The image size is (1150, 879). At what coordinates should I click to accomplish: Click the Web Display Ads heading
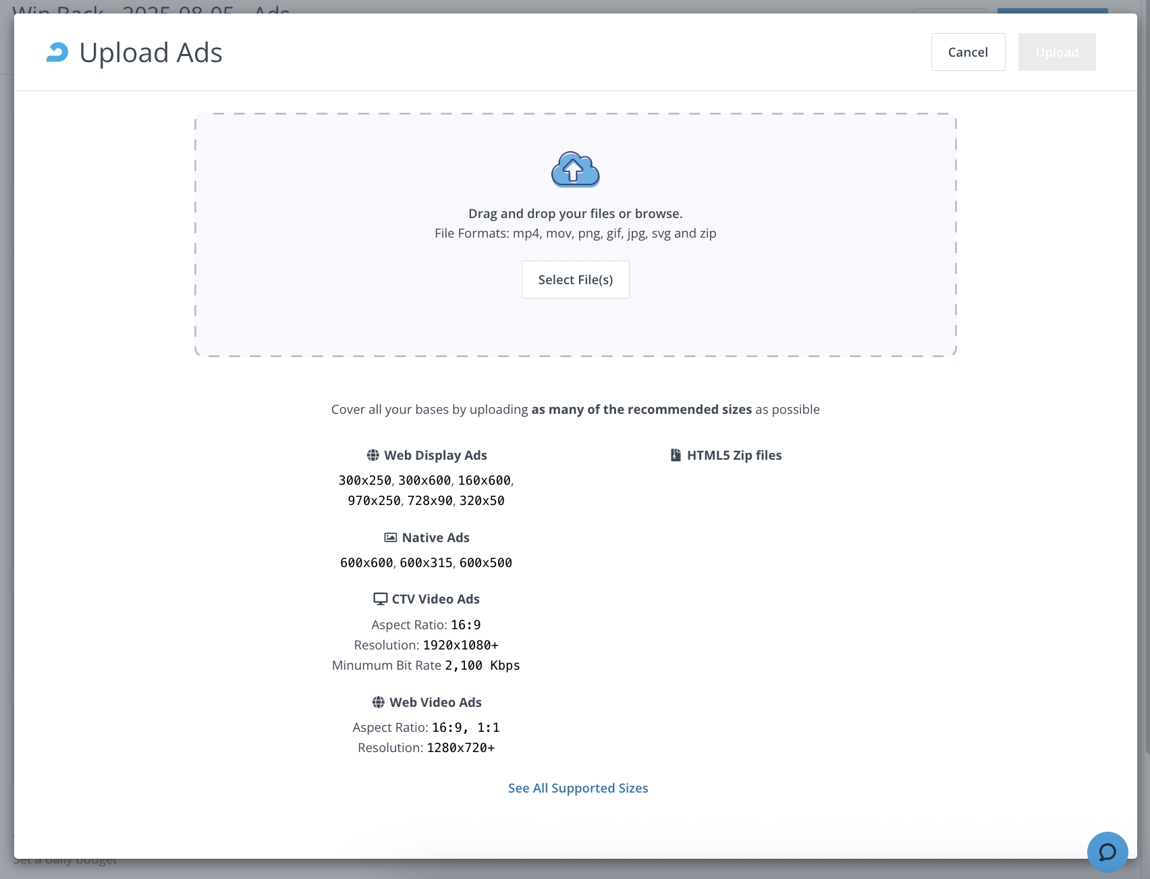point(435,455)
